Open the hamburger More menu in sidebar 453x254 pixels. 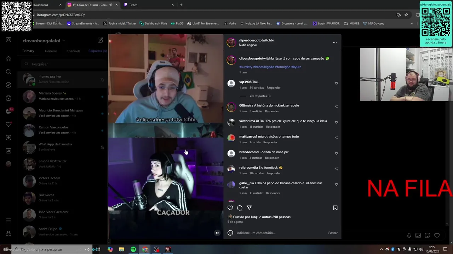coord(8,220)
